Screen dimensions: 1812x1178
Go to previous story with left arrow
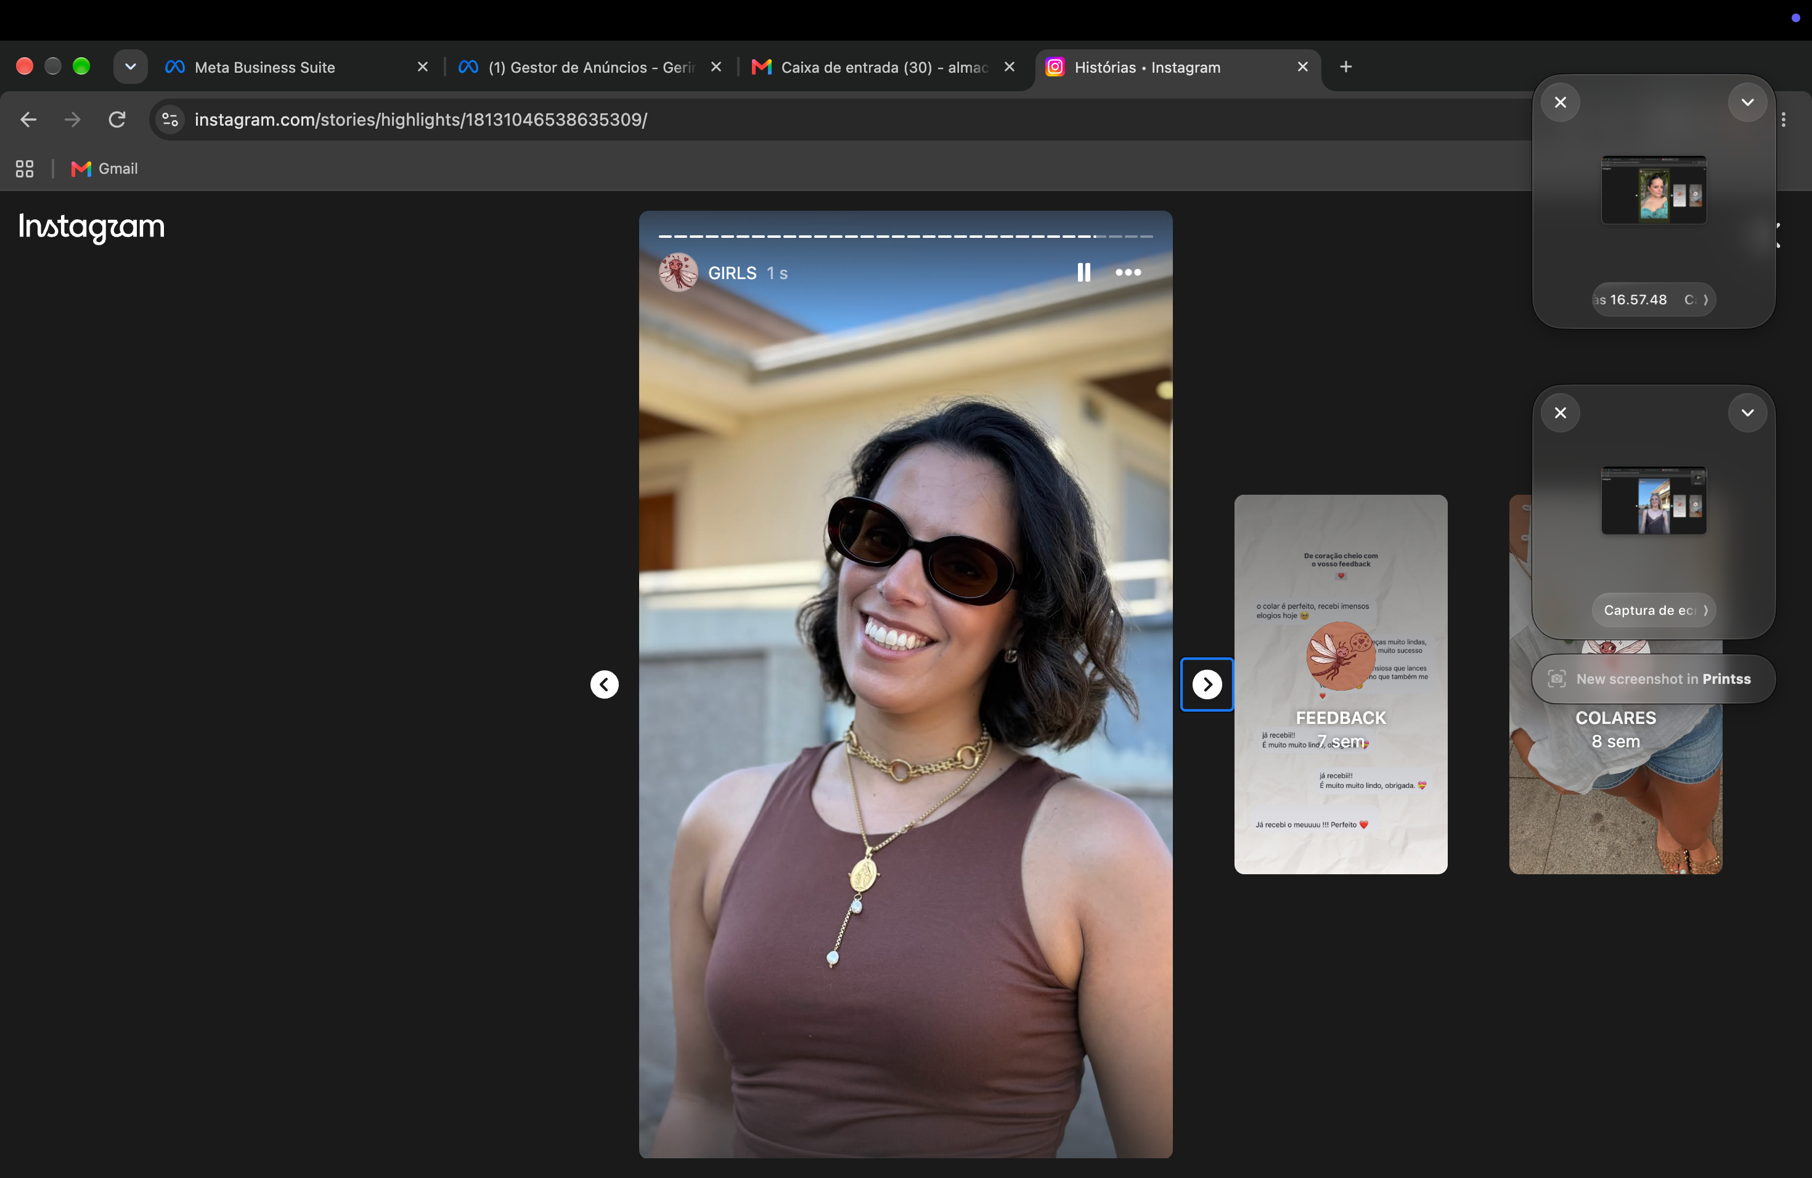605,684
